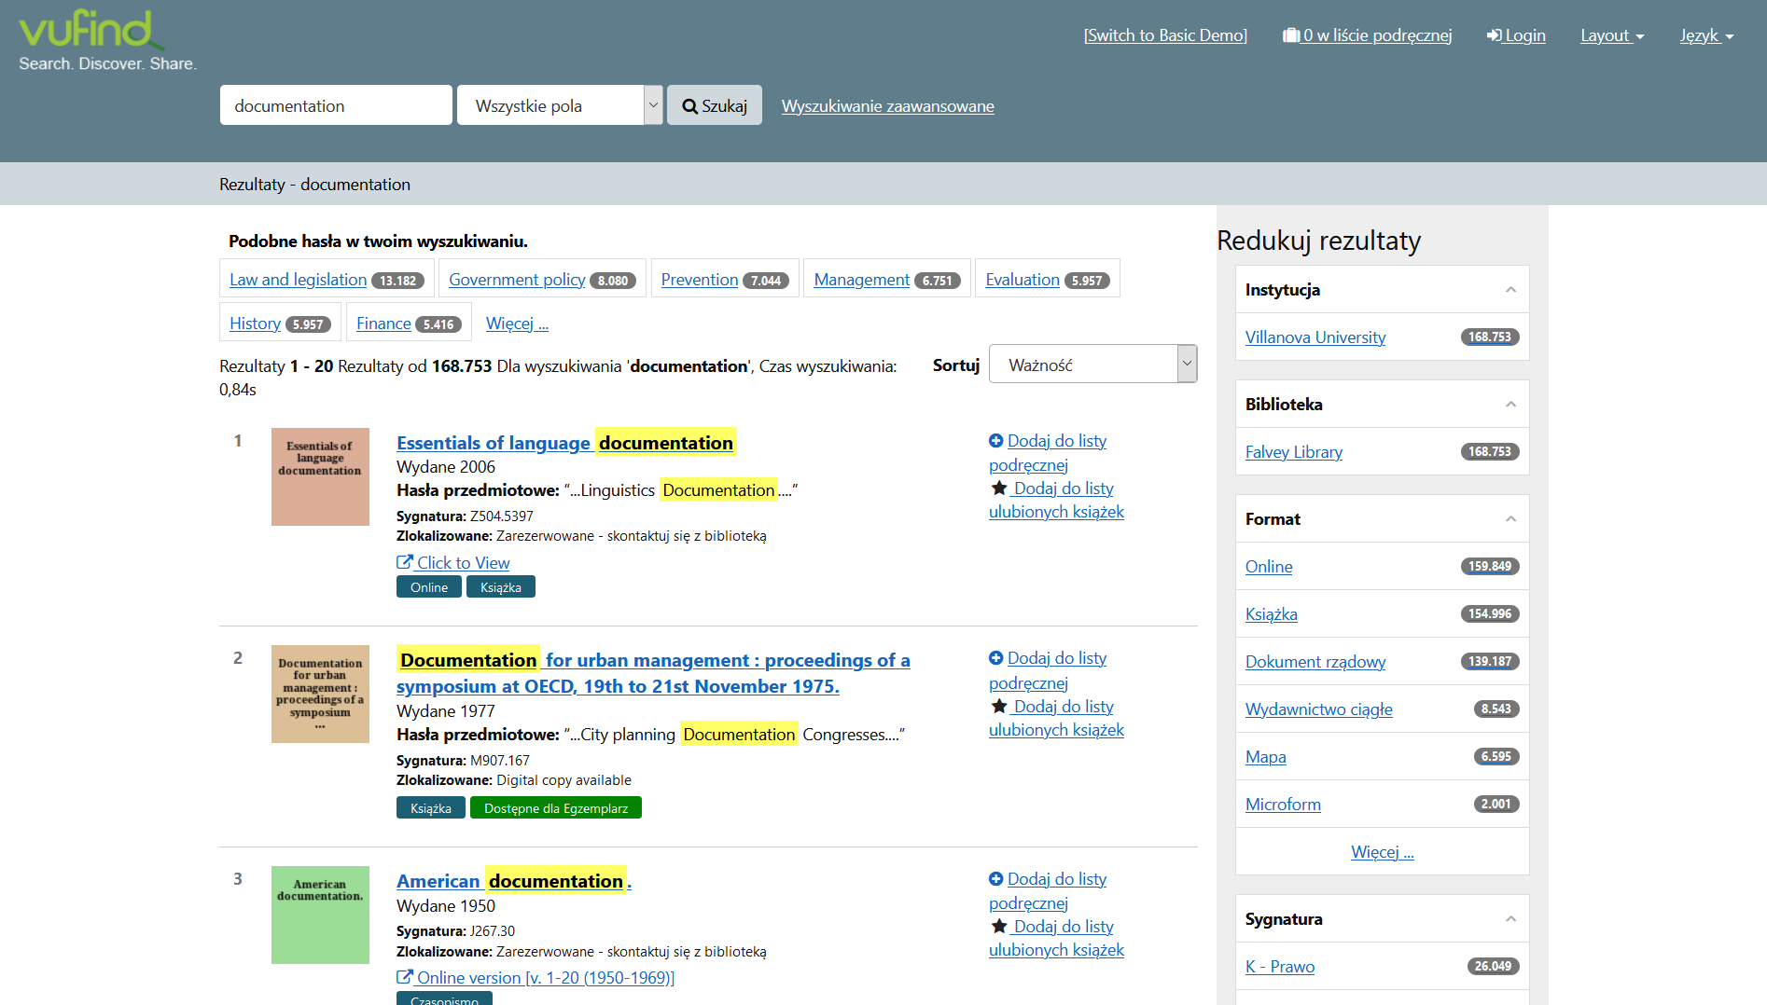Filter results by Online format
Viewport: 1767px width, 1005px height.
[1269, 567]
